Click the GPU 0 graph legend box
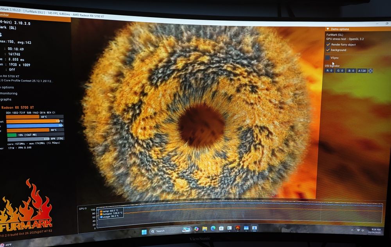Image resolution: width=391 pixels, height=247 pixels. tap(111, 213)
